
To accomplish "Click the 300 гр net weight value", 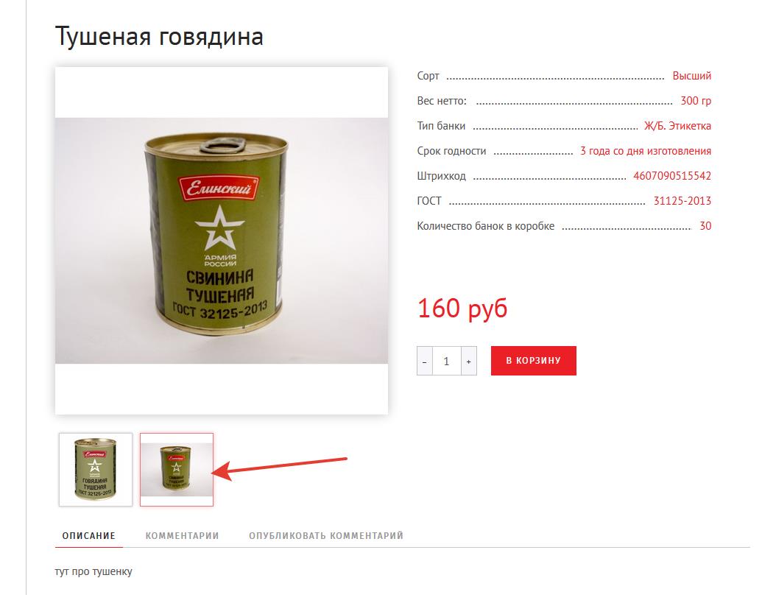I will pyautogui.click(x=696, y=101).
